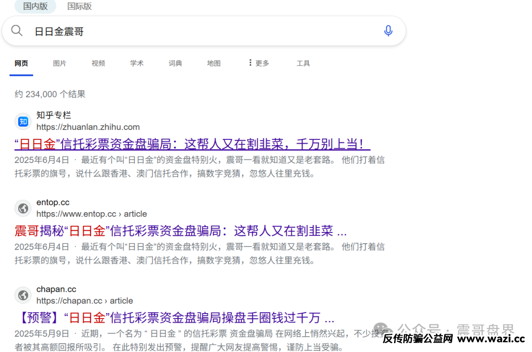Viewport: 532px width, 352px height.
Task: Open the 视频 results tab
Action: tap(99, 64)
